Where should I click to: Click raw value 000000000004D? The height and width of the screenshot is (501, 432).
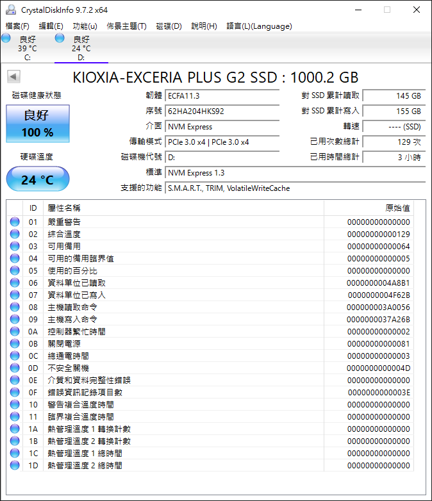click(378, 368)
